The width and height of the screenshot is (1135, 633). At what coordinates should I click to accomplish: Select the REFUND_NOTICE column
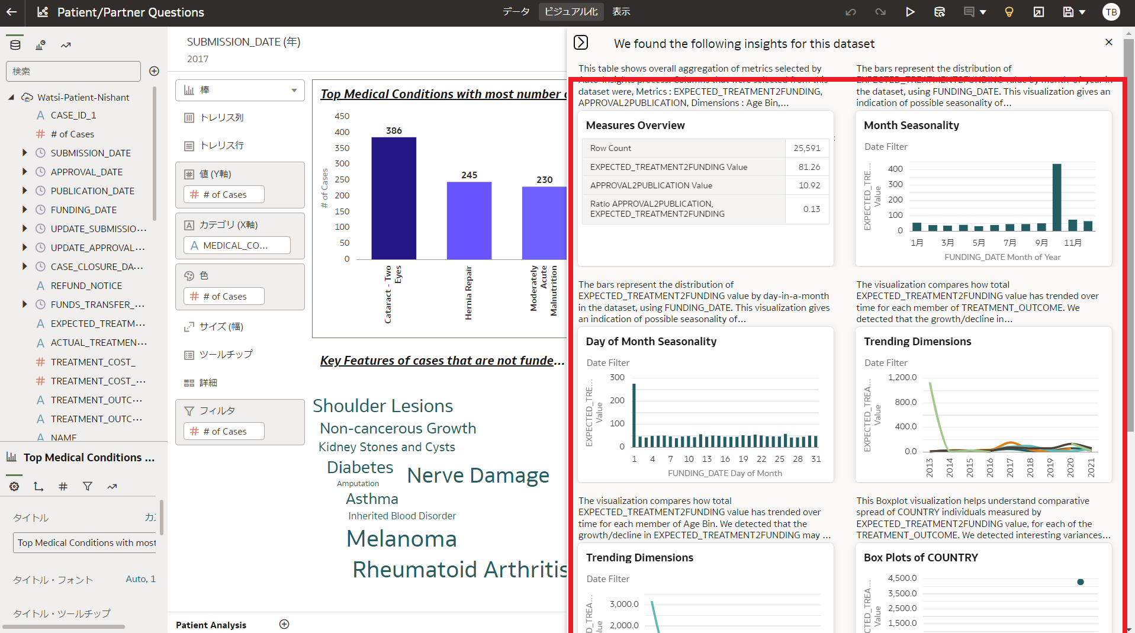[x=86, y=285]
